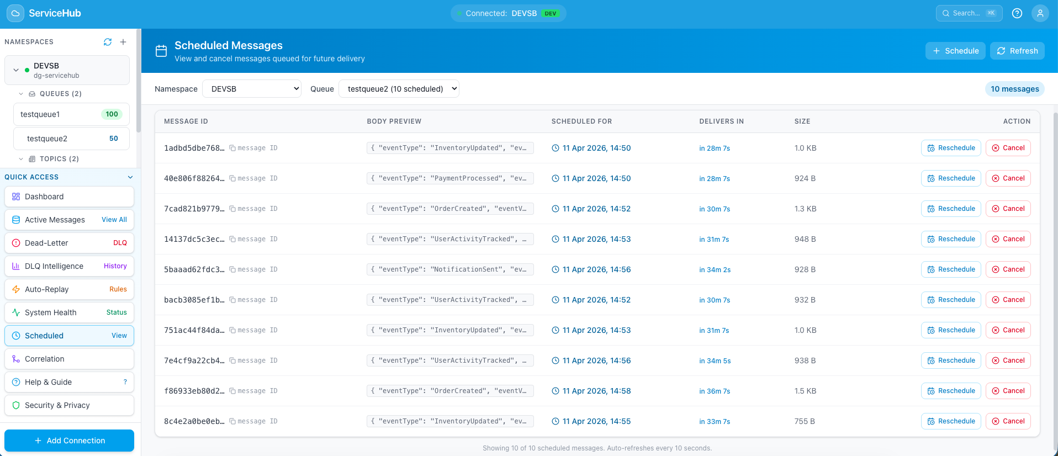Viewport: 1058px width, 456px height.
Task: Copy message ID for 751ac44f84da
Action: (x=232, y=330)
